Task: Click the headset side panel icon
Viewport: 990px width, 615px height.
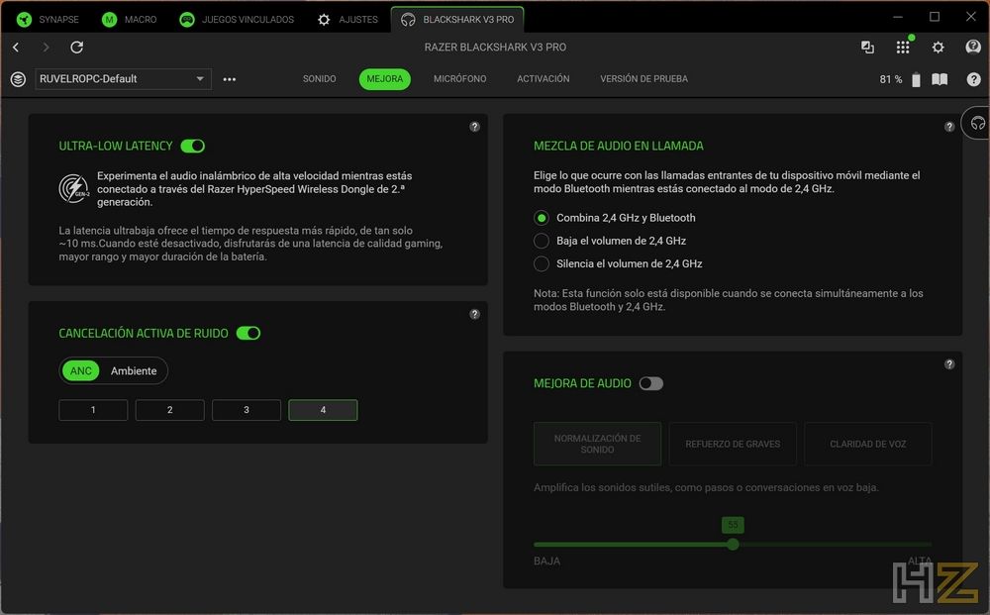Action: coord(978,123)
